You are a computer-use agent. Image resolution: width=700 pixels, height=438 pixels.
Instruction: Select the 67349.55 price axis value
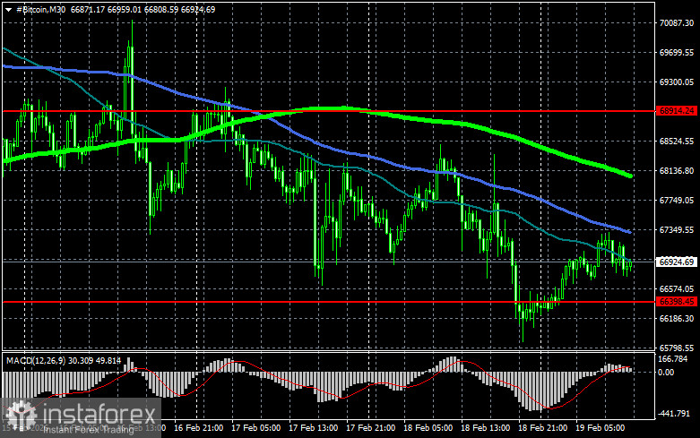(x=677, y=229)
